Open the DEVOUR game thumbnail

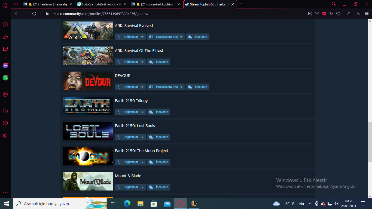pyautogui.click(x=88, y=81)
